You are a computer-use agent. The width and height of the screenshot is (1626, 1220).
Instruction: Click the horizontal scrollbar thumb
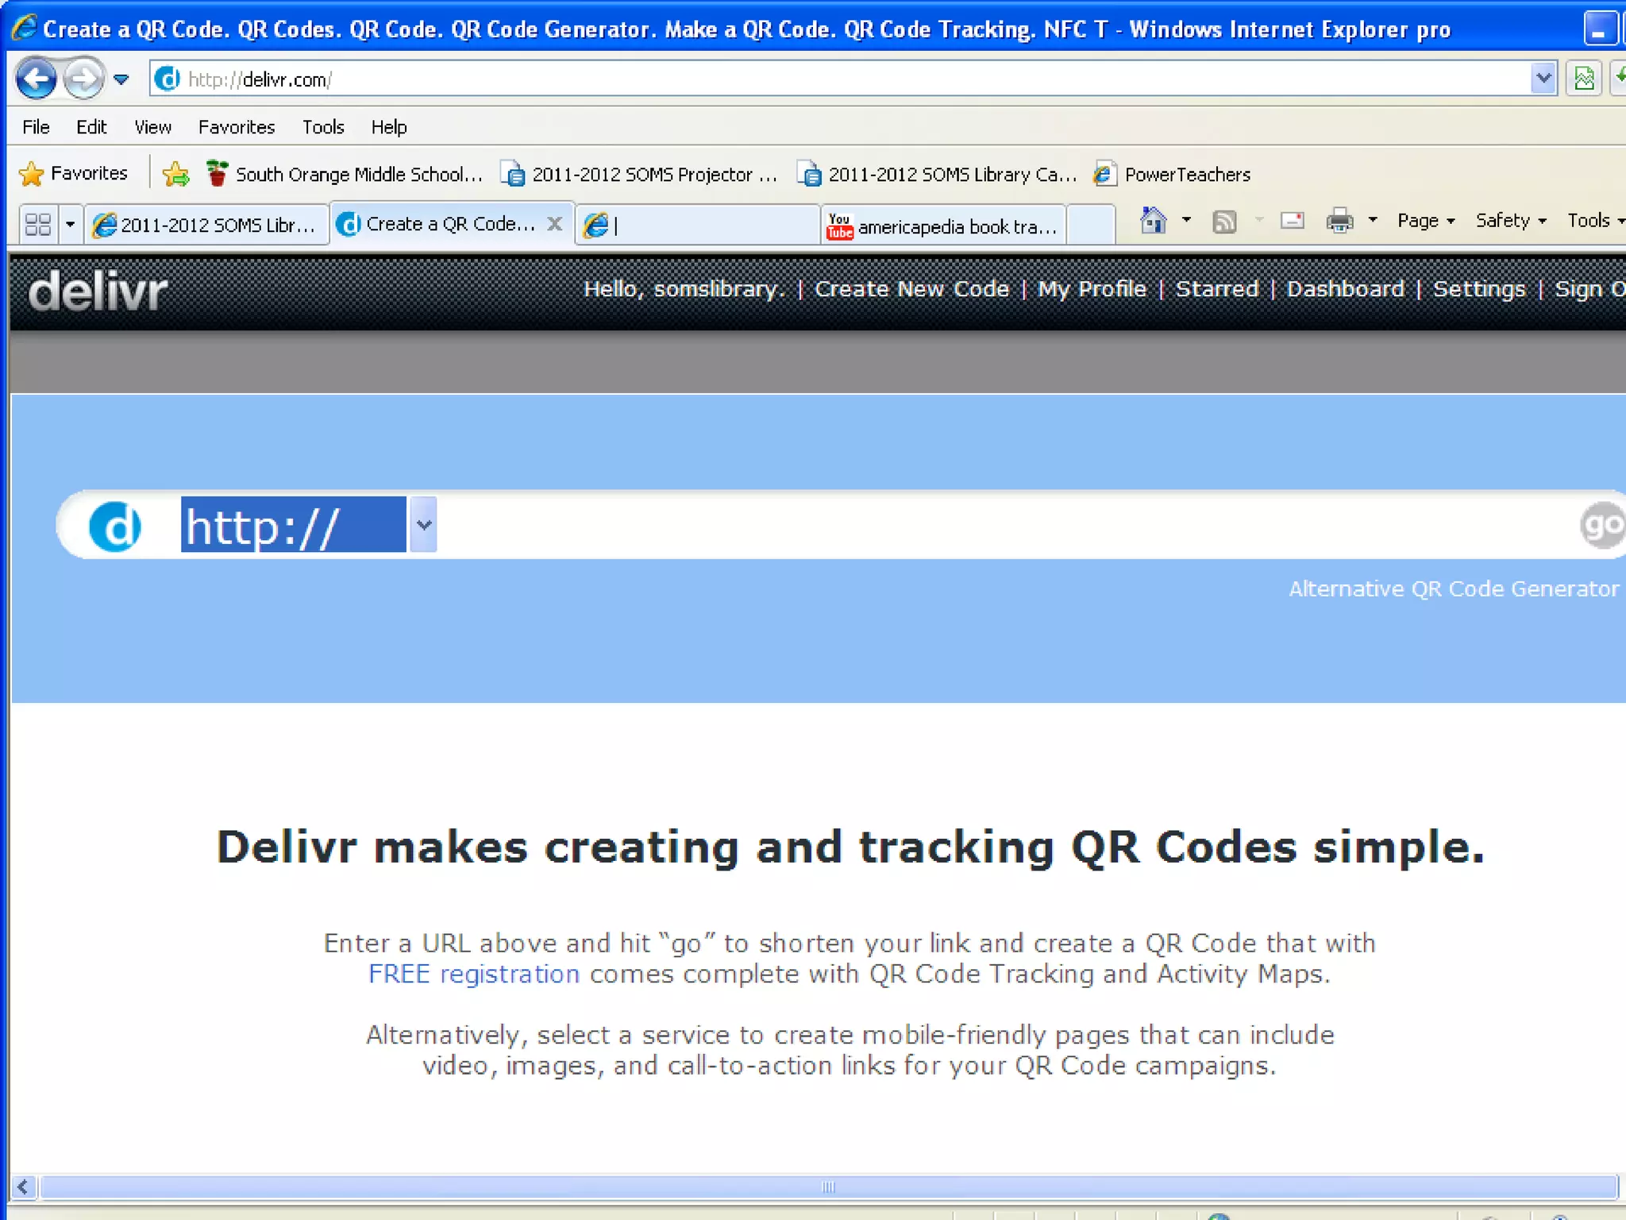(827, 1187)
